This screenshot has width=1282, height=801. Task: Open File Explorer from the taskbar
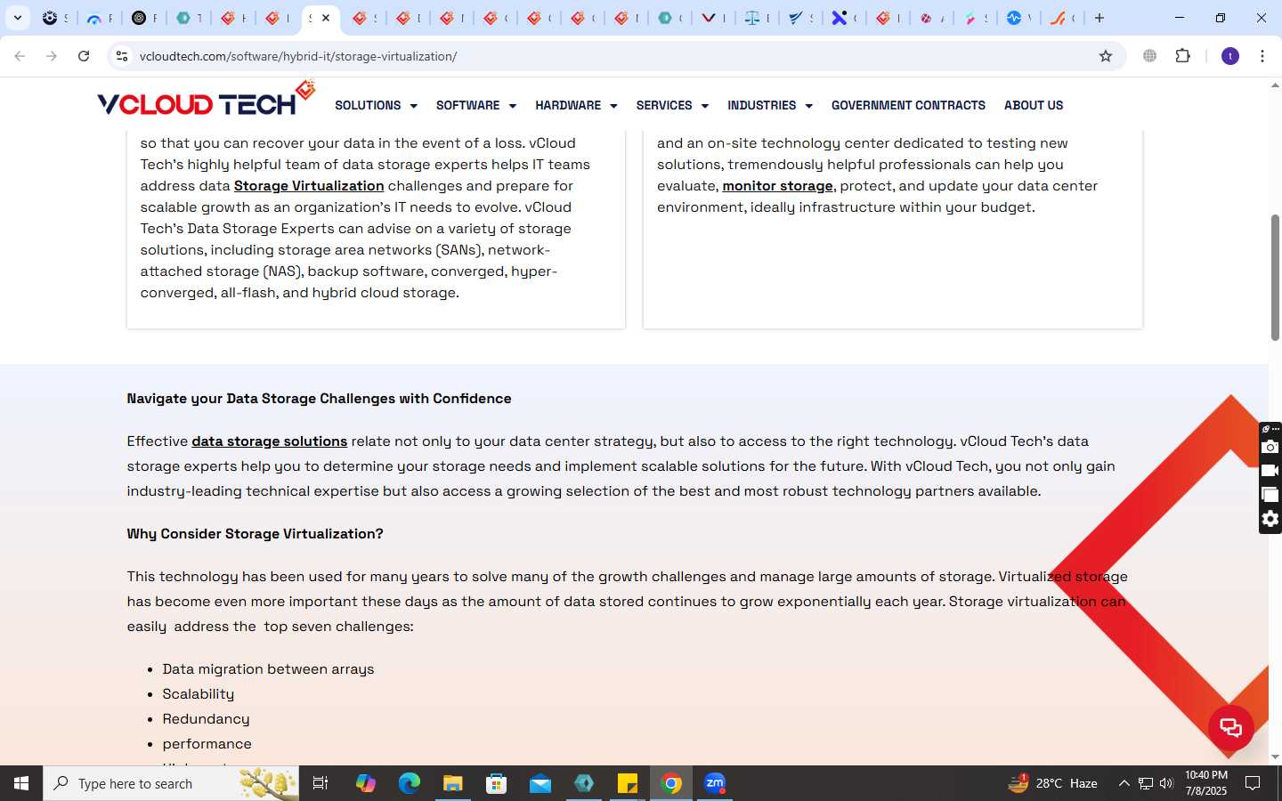[452, 783]
